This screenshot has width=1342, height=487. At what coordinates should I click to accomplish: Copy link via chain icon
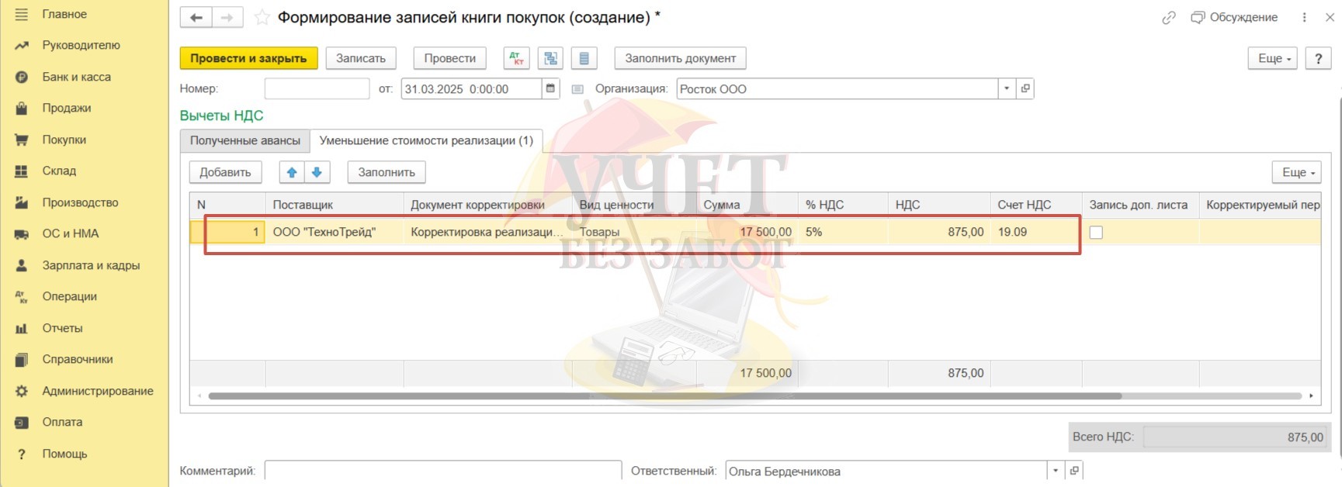1168,17
